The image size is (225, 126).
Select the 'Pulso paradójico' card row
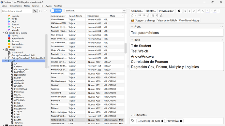coord(87,112)
